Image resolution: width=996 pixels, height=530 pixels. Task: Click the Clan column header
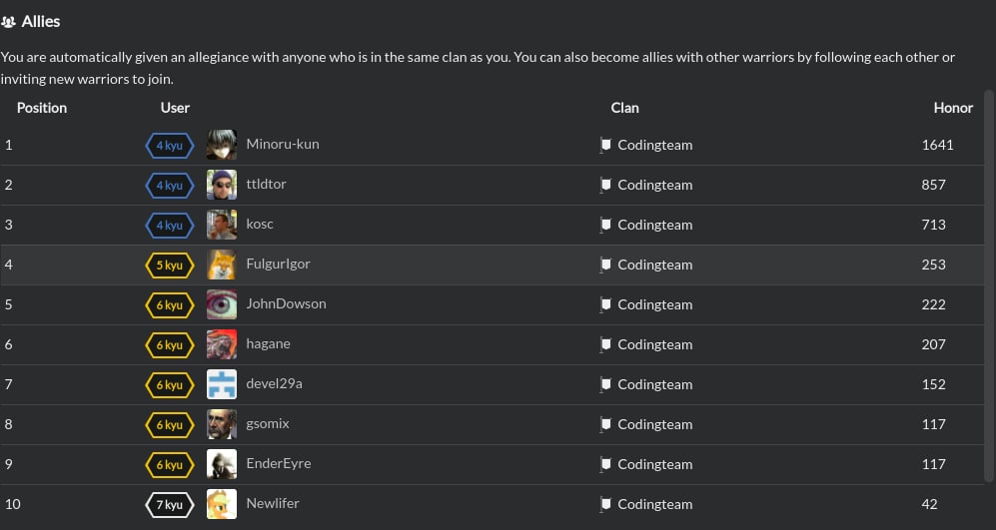[625, 108]
